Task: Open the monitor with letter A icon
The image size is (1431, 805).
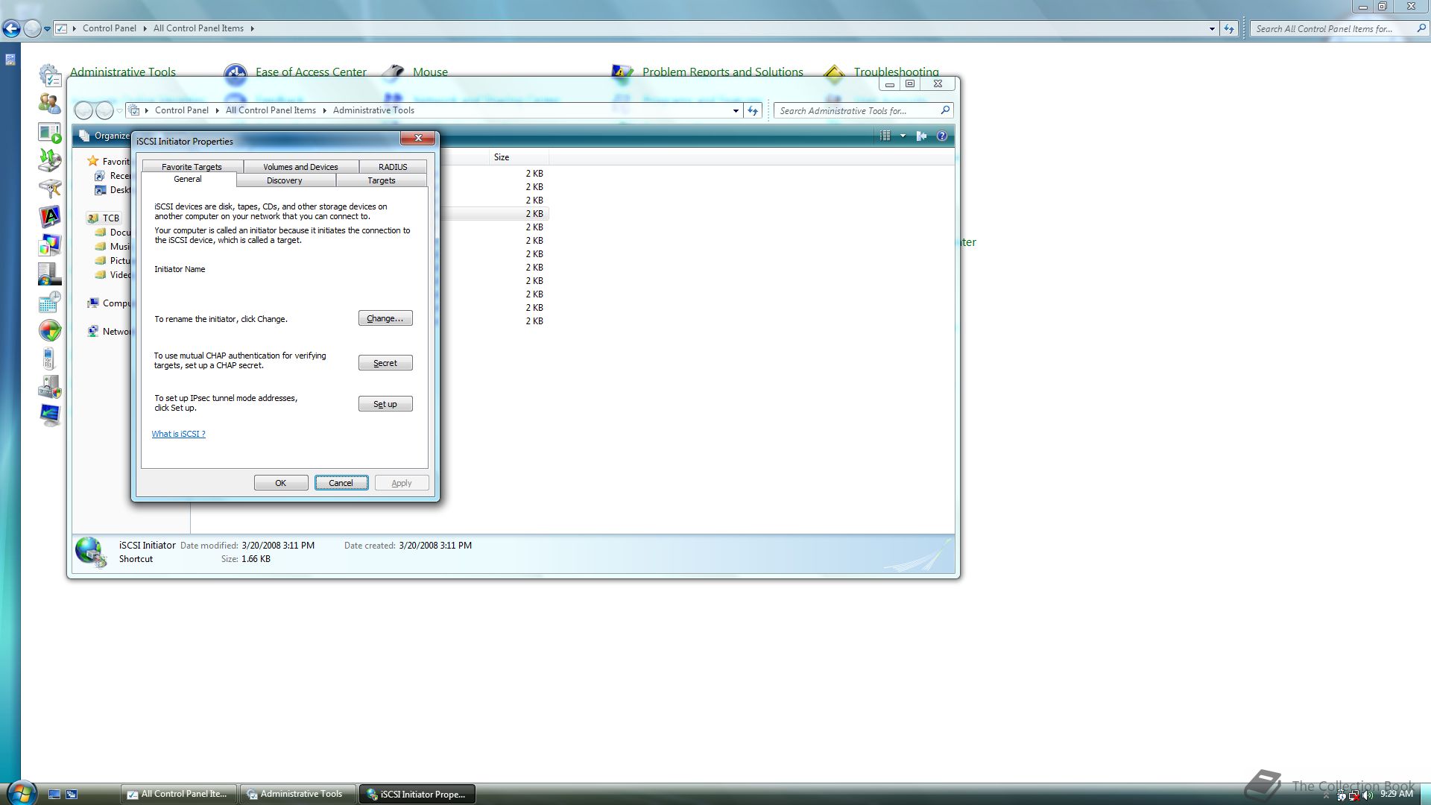Action: [50, 217]
